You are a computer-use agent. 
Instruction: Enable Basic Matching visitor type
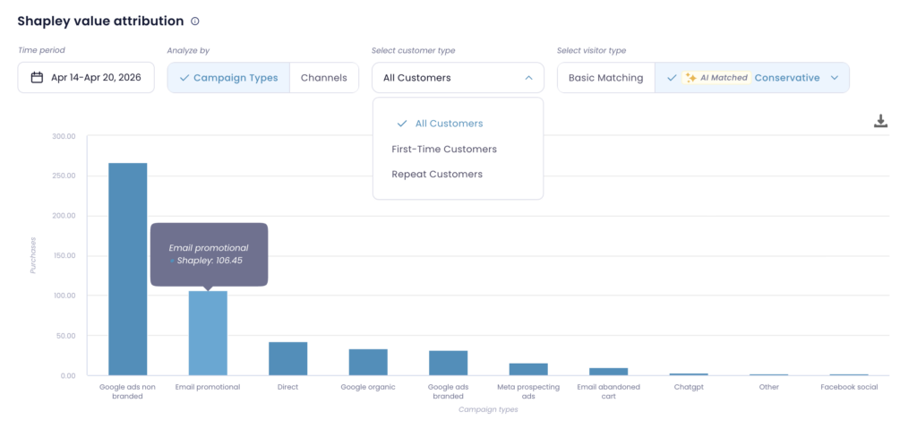[605, 78]
